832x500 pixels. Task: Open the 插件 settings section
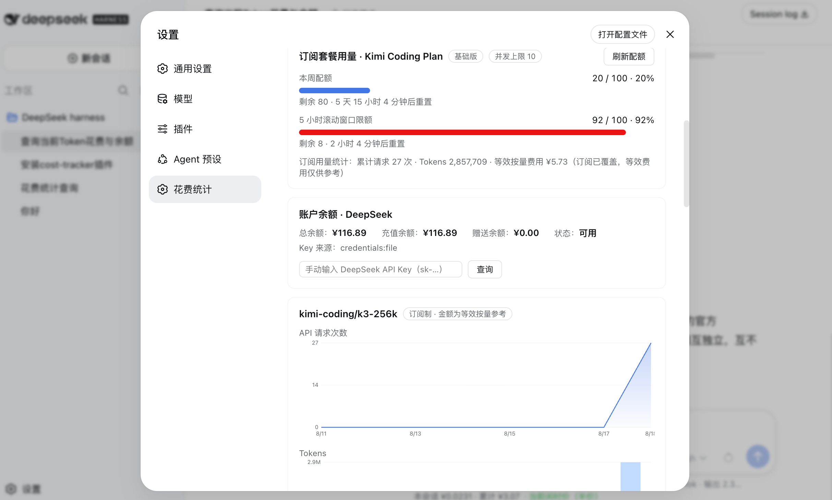coord(205,129)
